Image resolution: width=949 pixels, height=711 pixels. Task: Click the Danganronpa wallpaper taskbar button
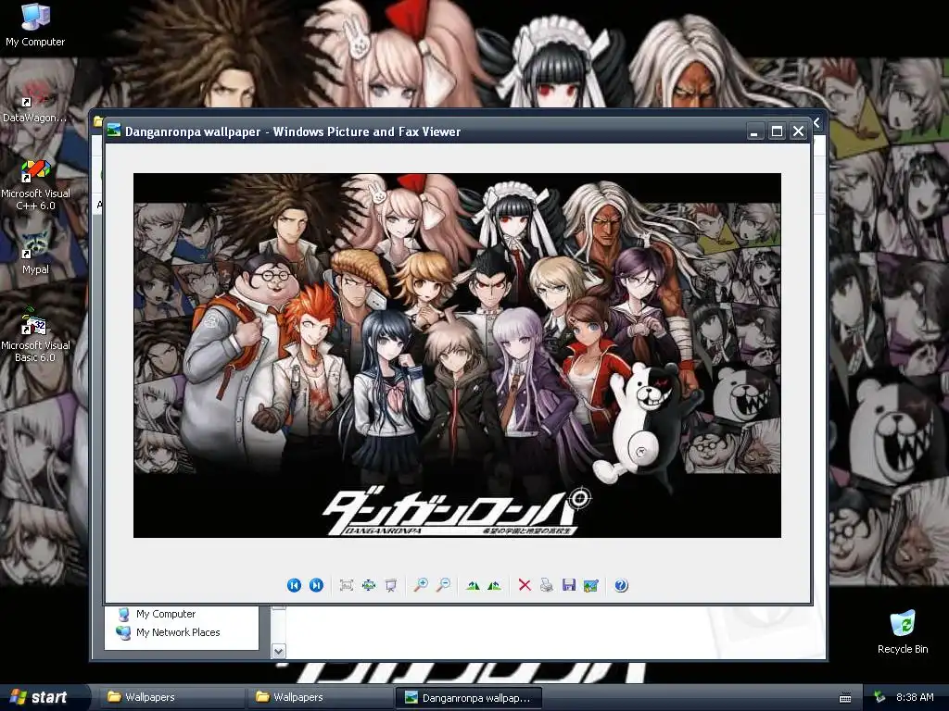click(x=468, y=698)
